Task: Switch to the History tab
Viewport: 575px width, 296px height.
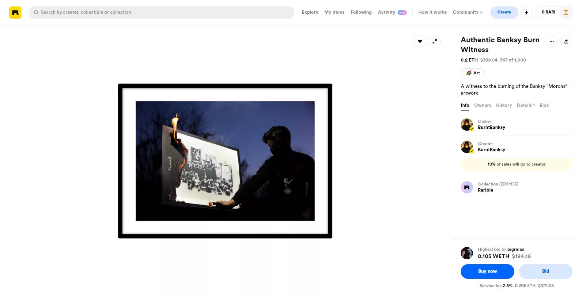Action: click(x=504, y=105)
